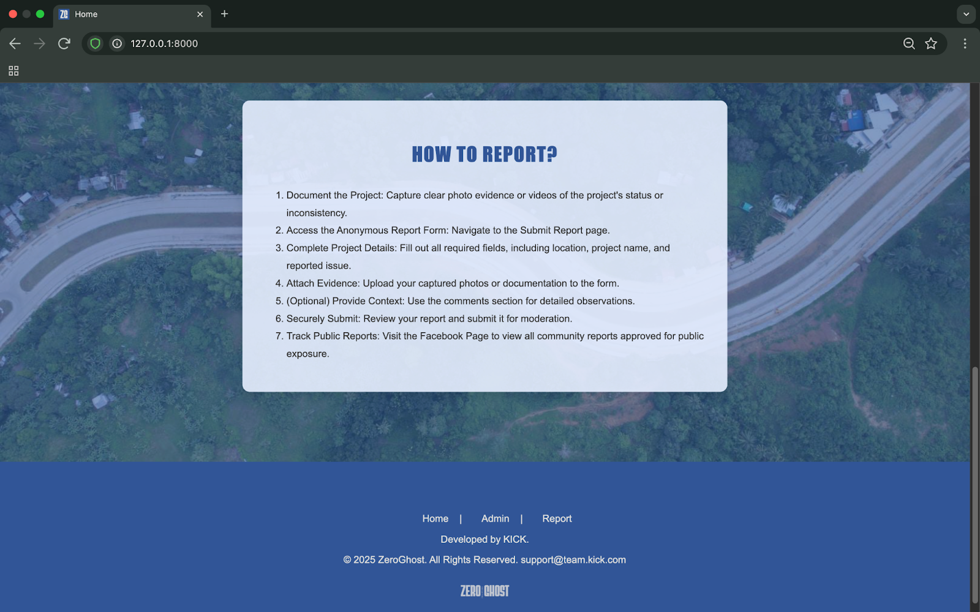Open the green shield protection icon
Screen dimensions: 980x612
pyautogui.click(x=95, y=43)
